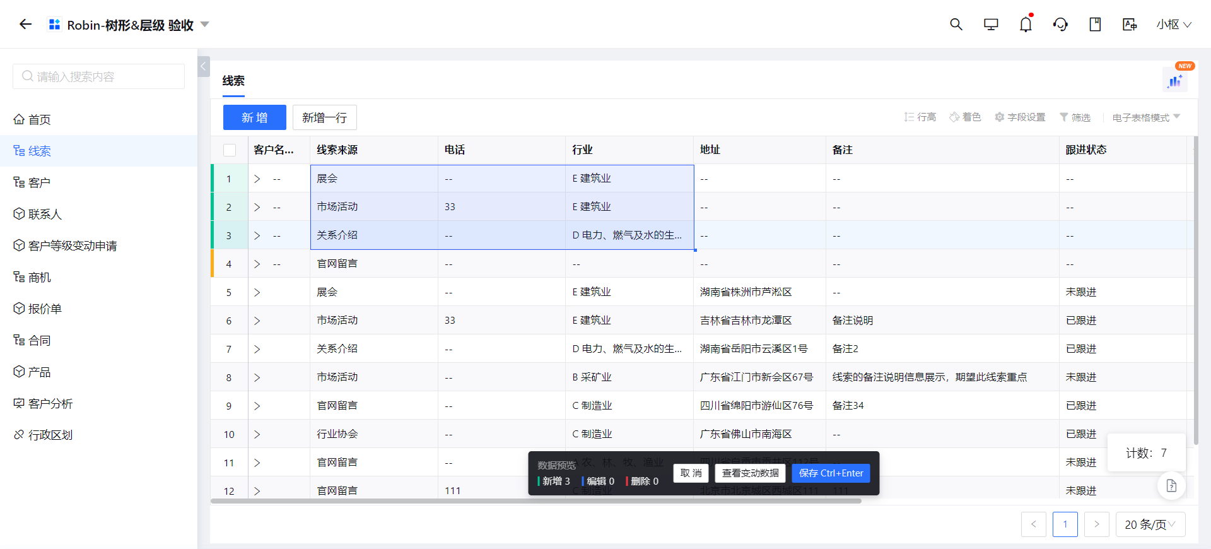
Task: Open 客户 in the sidebar
Action: coord(98,182)
